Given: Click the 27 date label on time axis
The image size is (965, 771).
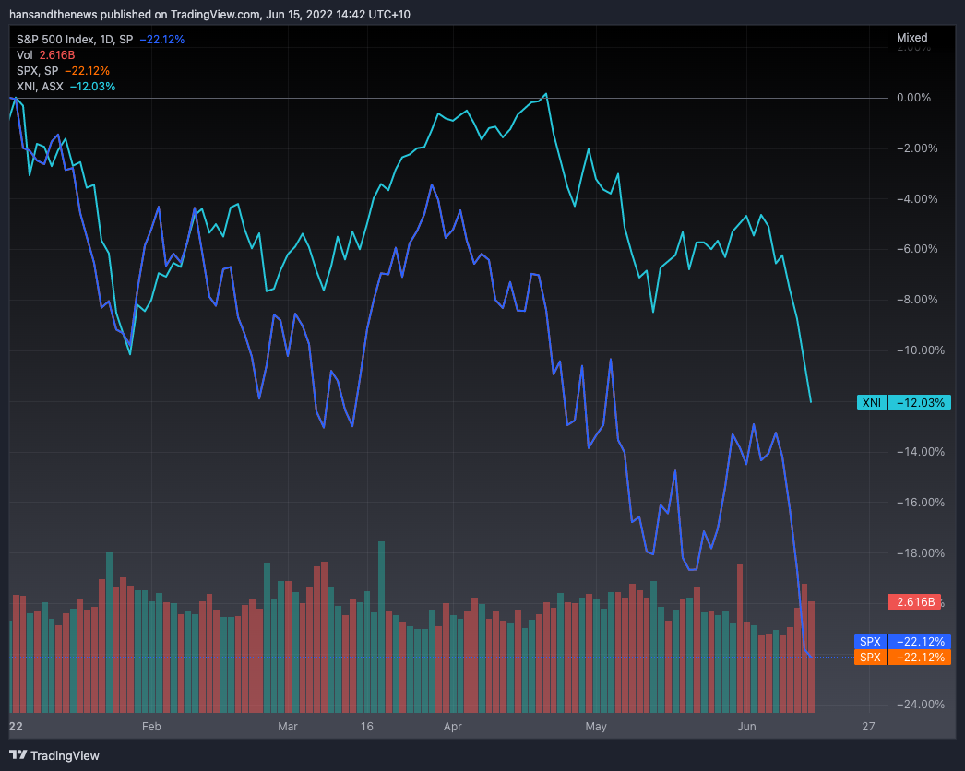Looking at the screenshot, I should point(868,727).
